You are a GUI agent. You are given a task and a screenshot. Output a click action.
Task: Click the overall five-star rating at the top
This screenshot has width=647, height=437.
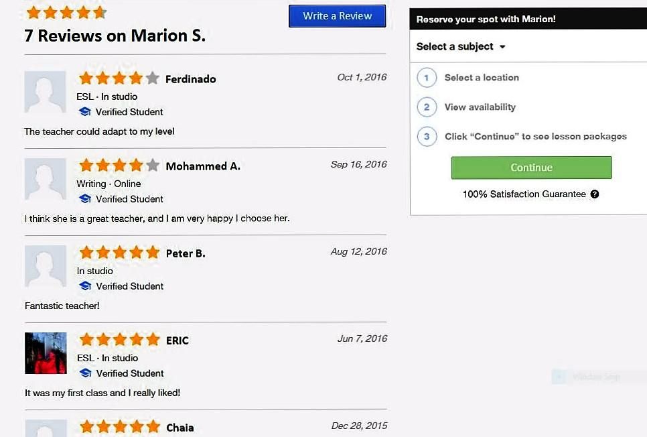pyautogui.click(x=66, y=12)
